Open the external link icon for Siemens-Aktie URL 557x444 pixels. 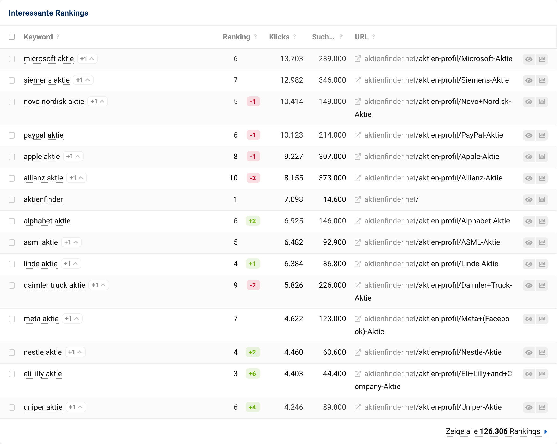(x=358, y=80)
